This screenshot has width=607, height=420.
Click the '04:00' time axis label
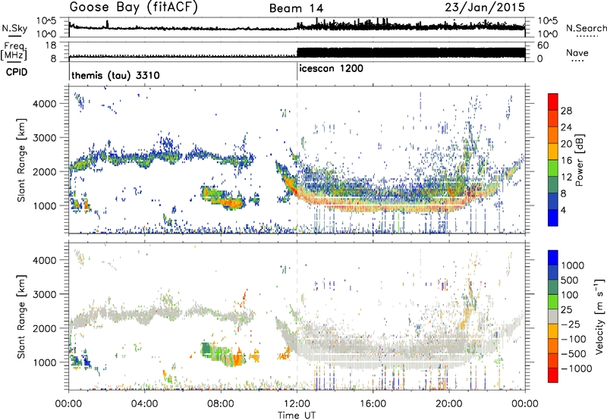[x=145, y=404]
